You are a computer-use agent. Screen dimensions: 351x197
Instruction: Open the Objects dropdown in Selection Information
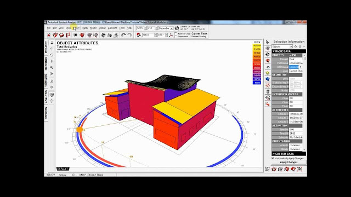tap(282, 47)
